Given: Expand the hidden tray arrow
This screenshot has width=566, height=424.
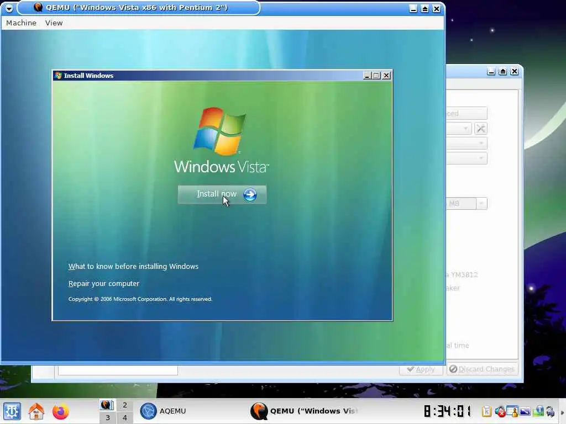Looking at the screenshot, I should point(562,413).
